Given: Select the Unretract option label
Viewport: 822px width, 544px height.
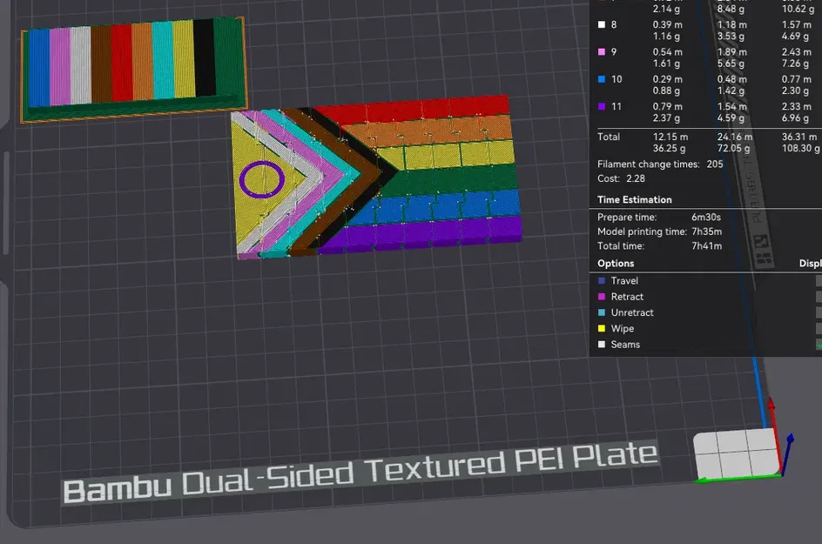Looking at the screenshot, I should click(x=632, y=312).
